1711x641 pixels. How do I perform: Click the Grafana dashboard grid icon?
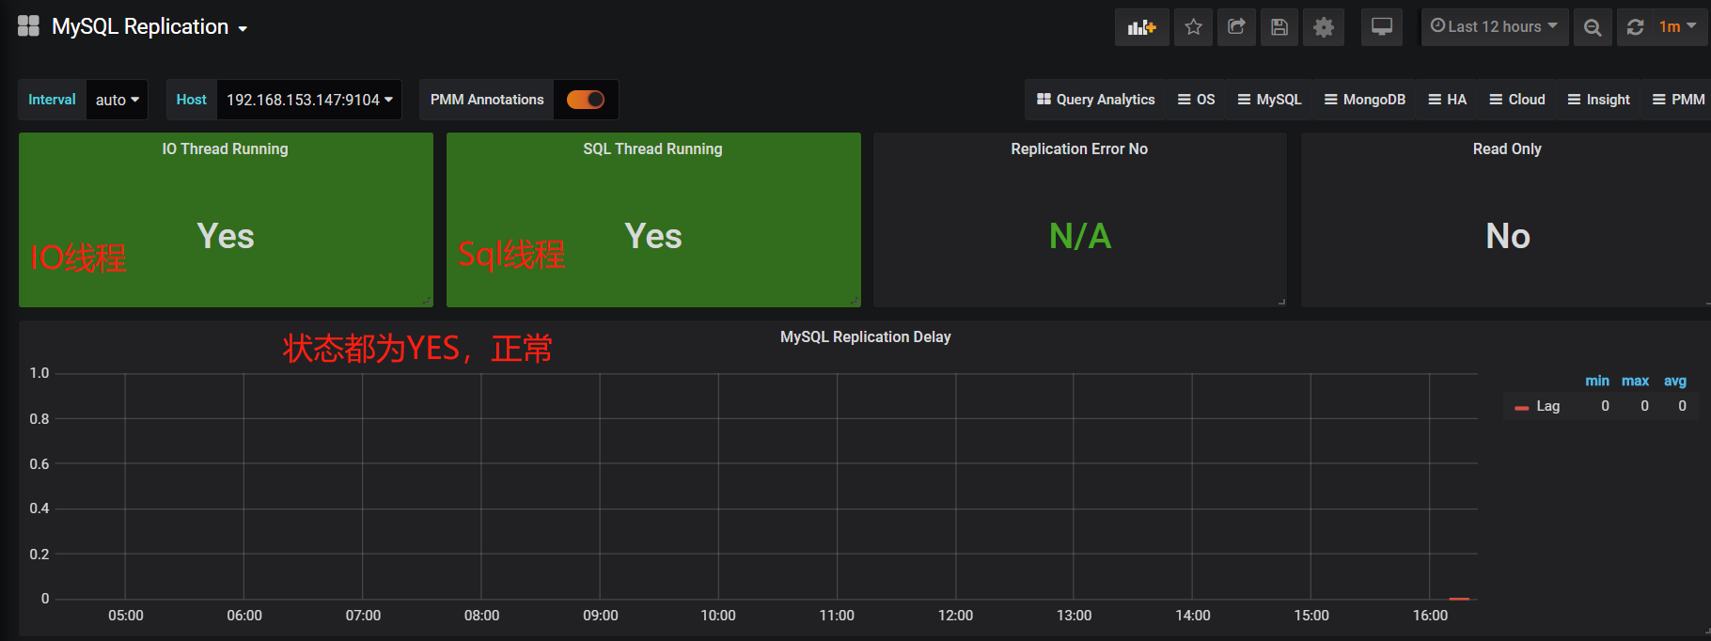pos(28,26)
